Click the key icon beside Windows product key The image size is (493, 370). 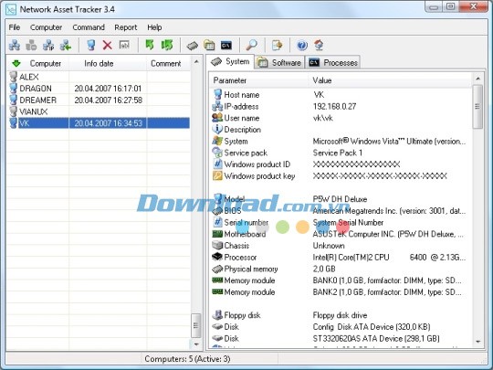coord(217,175)
